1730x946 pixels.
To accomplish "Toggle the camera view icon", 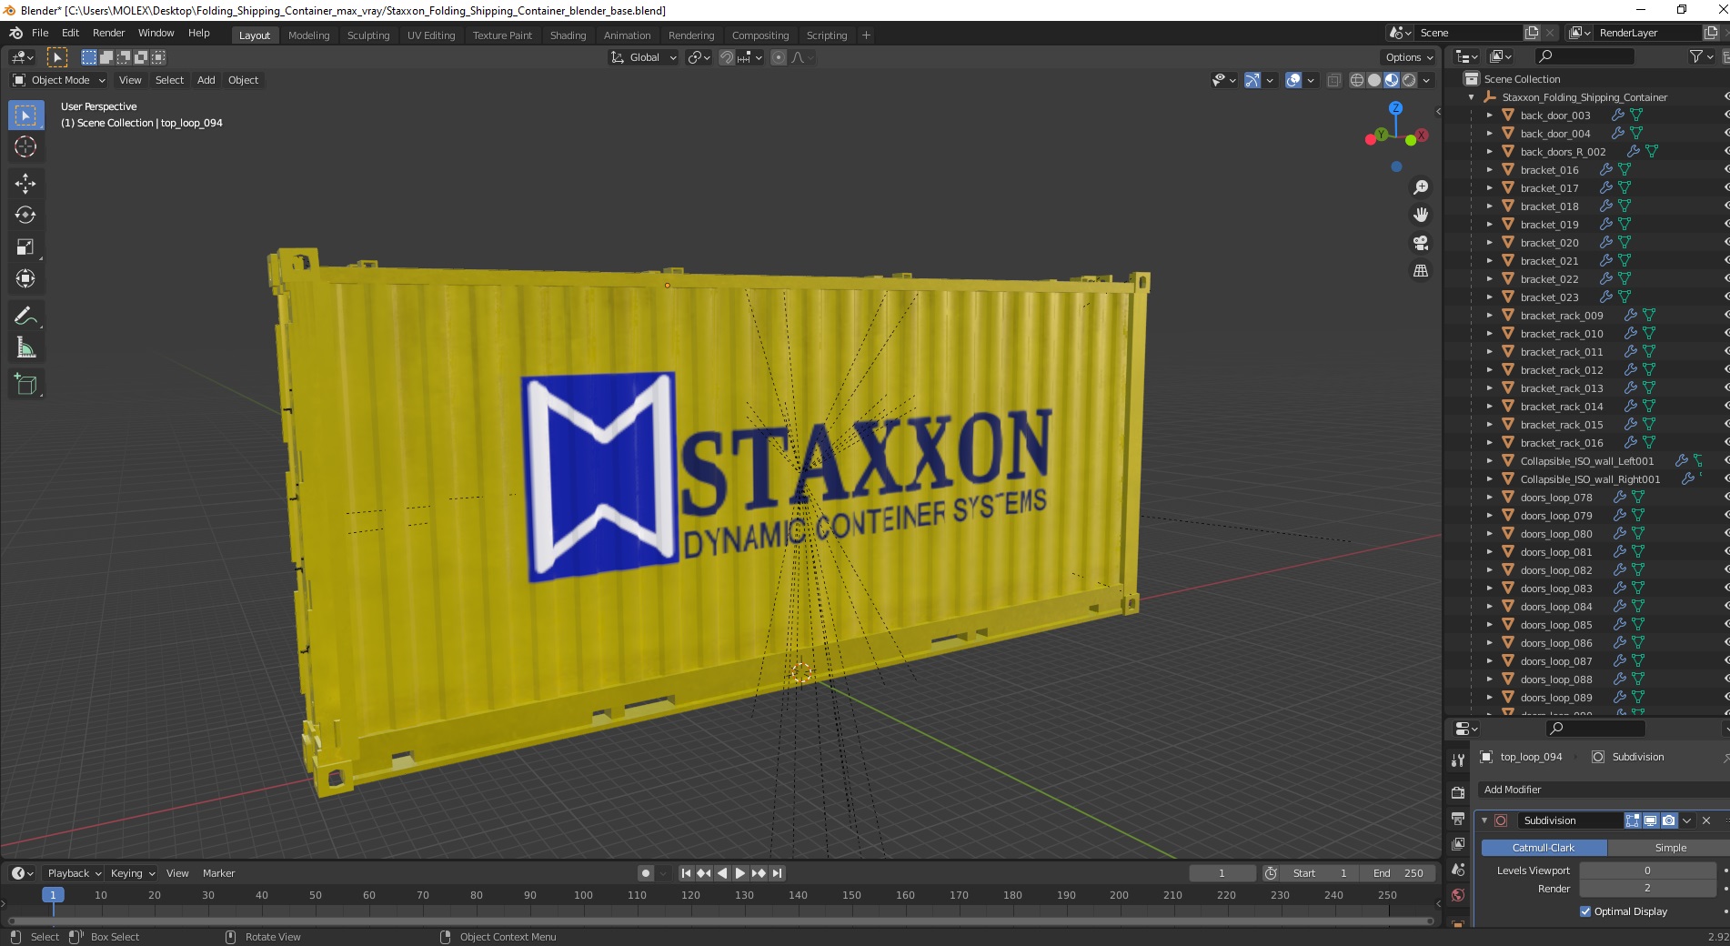I will click(x=1421, y=243).
